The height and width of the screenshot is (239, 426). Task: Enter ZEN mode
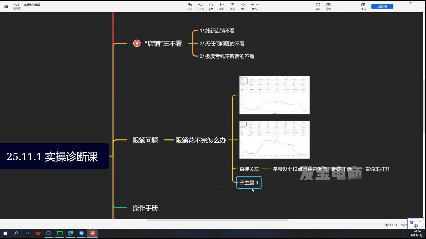pyautogui.click(x=318, y=6)
